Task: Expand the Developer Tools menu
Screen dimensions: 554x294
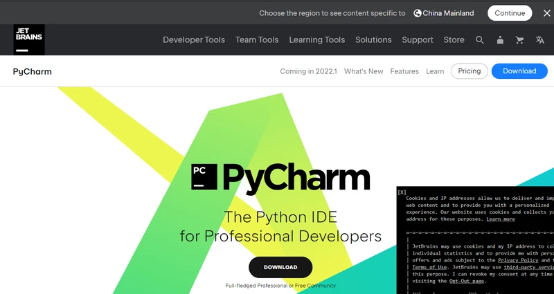Action: (194, 40)
